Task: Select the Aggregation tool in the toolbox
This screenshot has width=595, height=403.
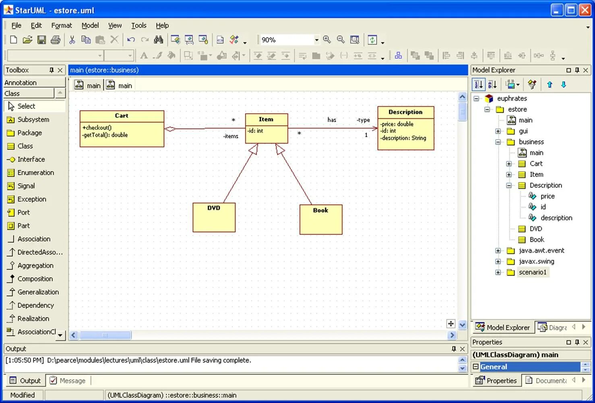Action: pos(35,265)
